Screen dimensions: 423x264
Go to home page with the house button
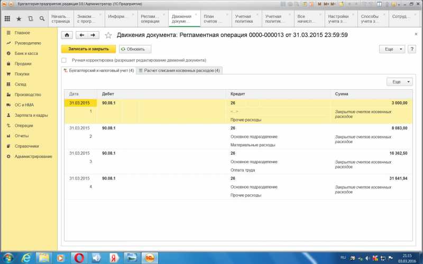click(x=67, y=35)
